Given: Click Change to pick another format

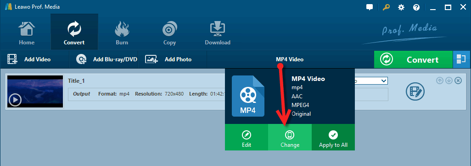Looking at the screenshot, I should (290, 137).
